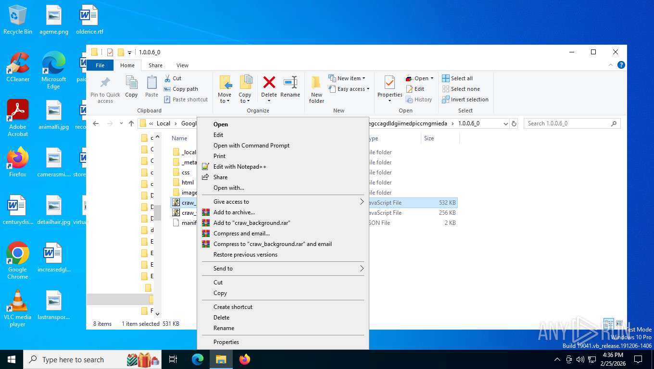Click Copy path in ribbon
654x369 pixels.
tap(181, 89)
